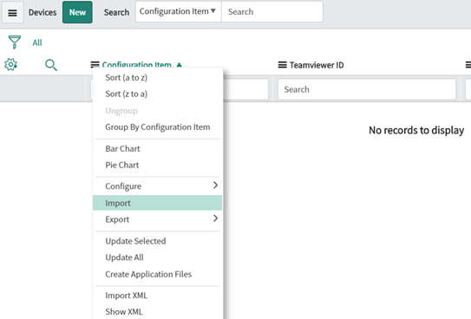
Task: Select Create Application Files
Action: 158,274
